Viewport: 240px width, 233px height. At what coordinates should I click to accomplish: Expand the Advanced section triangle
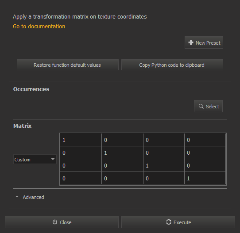click(x=17, y=197)
